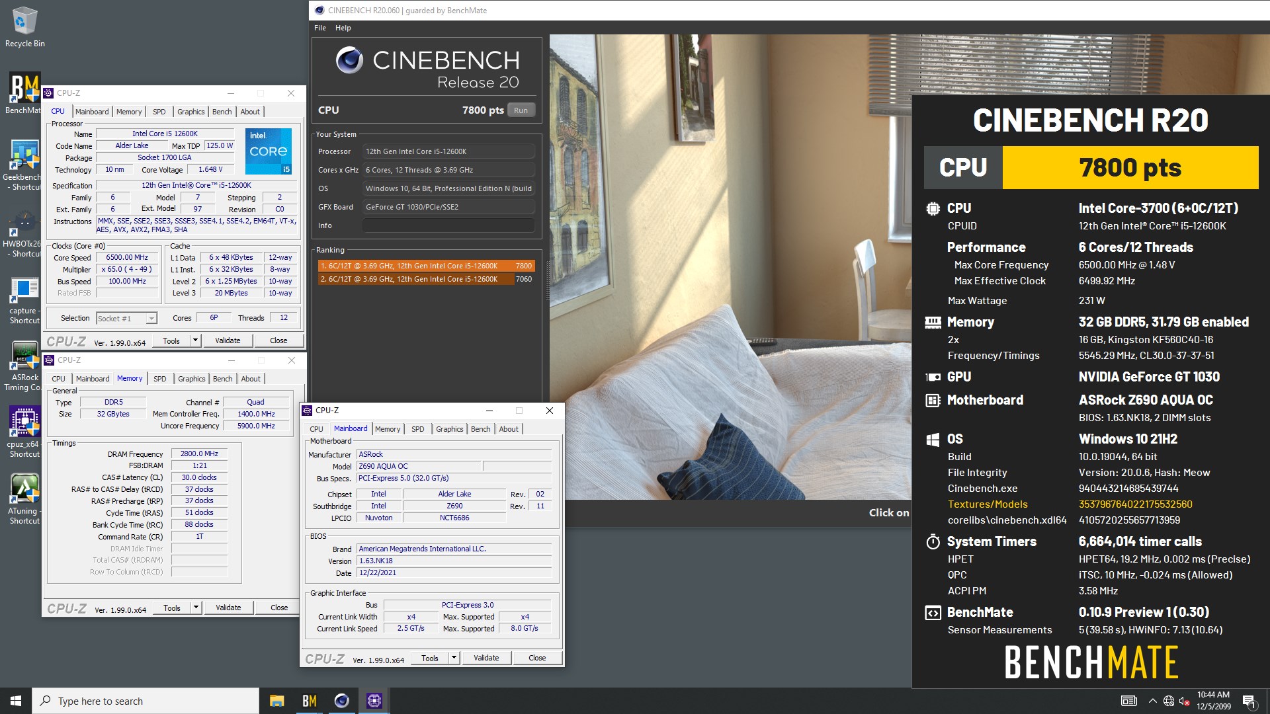Switch to BenchMate in the taskbar
This screenshot has width=1270, height=714.
click(310, 701)
